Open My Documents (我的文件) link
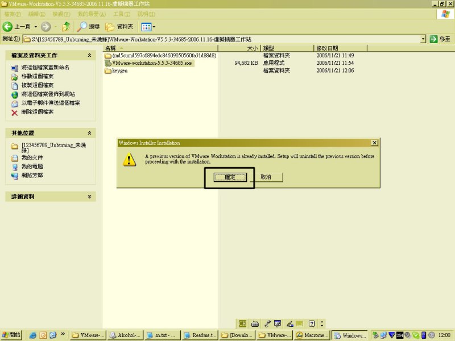The width and height of the screenshot is (455, 341). (x=32, y=157)
